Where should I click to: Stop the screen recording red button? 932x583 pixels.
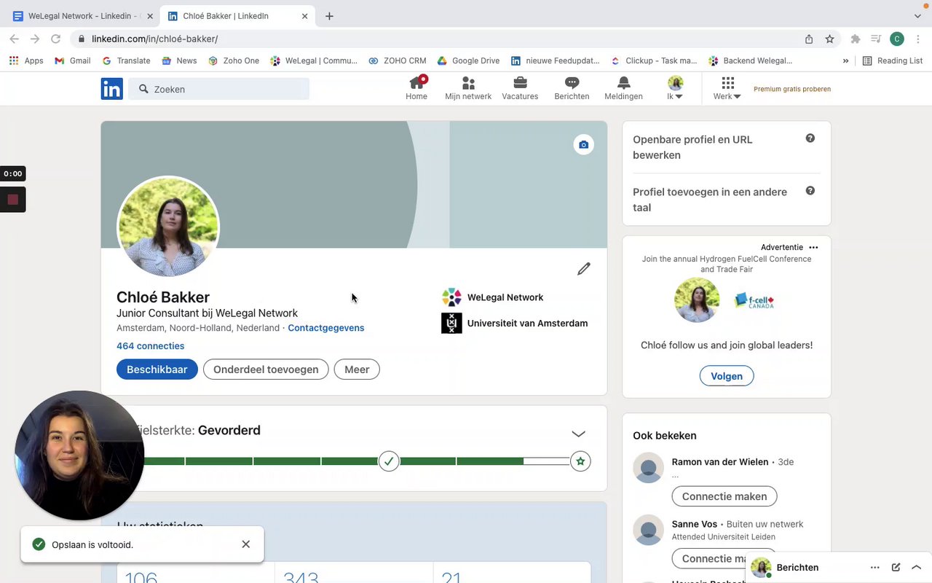coord(12,200)
